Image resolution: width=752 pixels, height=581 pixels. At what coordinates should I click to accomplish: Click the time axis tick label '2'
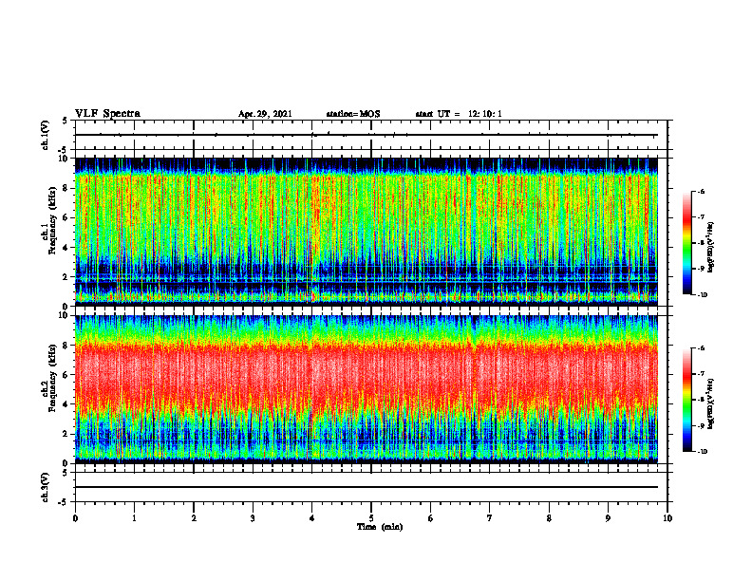click(x=194, y=518)
